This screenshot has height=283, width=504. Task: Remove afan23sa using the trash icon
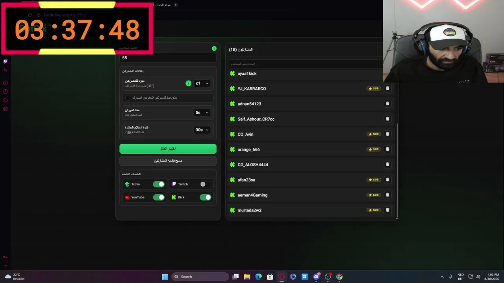click(x=387, y=180)
